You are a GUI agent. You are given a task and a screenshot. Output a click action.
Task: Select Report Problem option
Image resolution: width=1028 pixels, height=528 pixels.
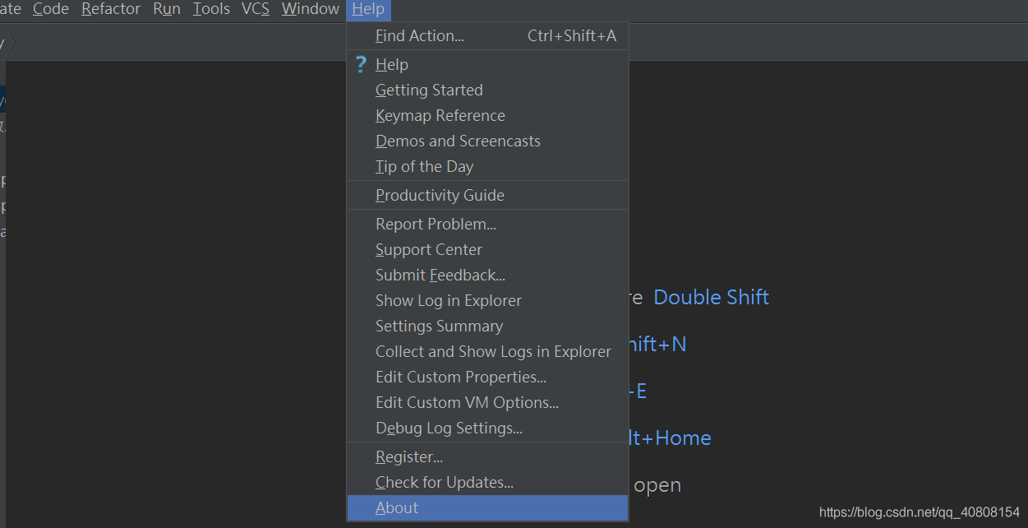(x=436, y=225)
